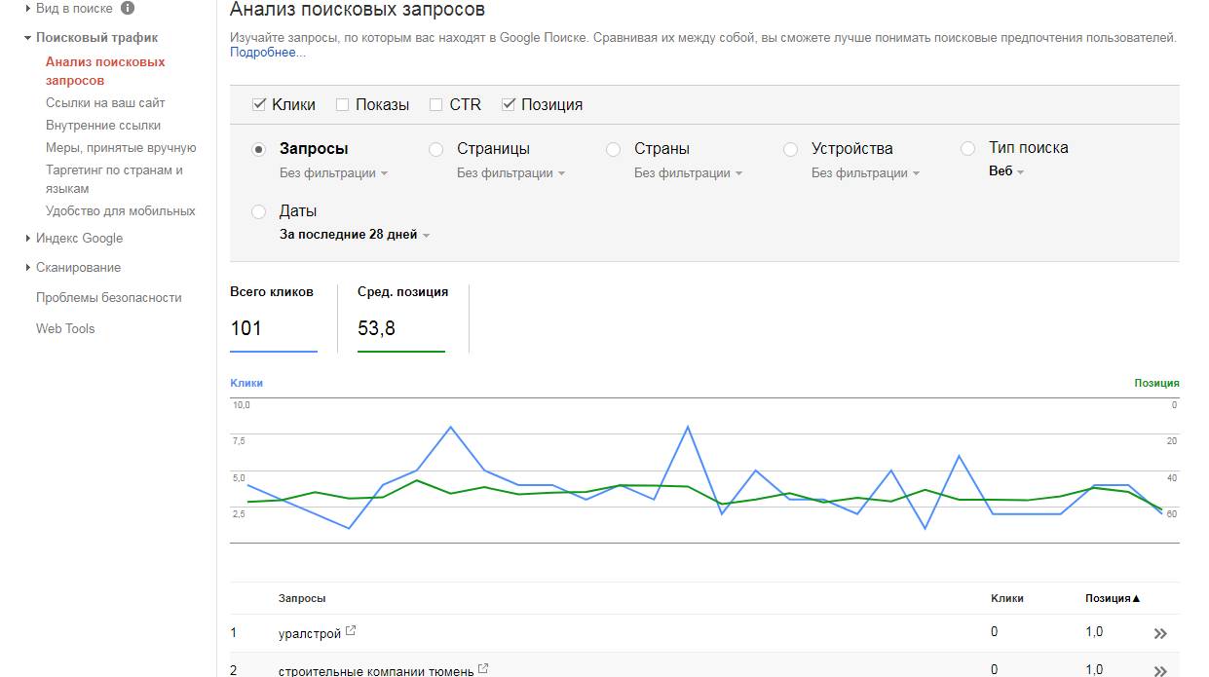Click the Подробнее link

click(x=267, y=53)
